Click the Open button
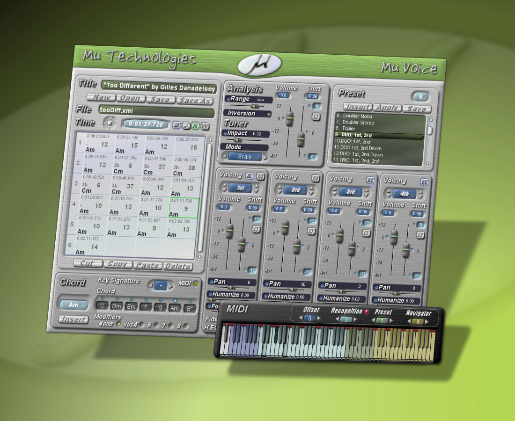515x421 pixels. (x=131, y=98)
